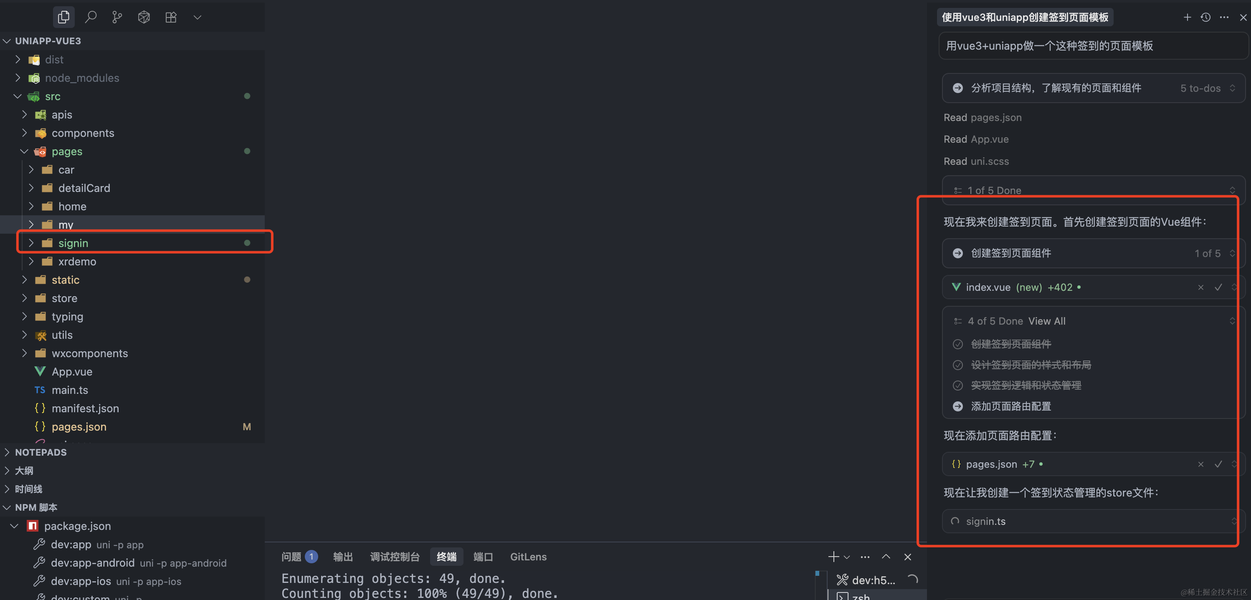1251x600 pixels.
Task: Reject pages.json changes with X
Action: [1200, 464]
